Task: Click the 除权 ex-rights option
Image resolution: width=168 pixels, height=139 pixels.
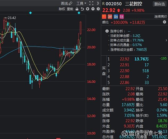Action: click(62, 9)
